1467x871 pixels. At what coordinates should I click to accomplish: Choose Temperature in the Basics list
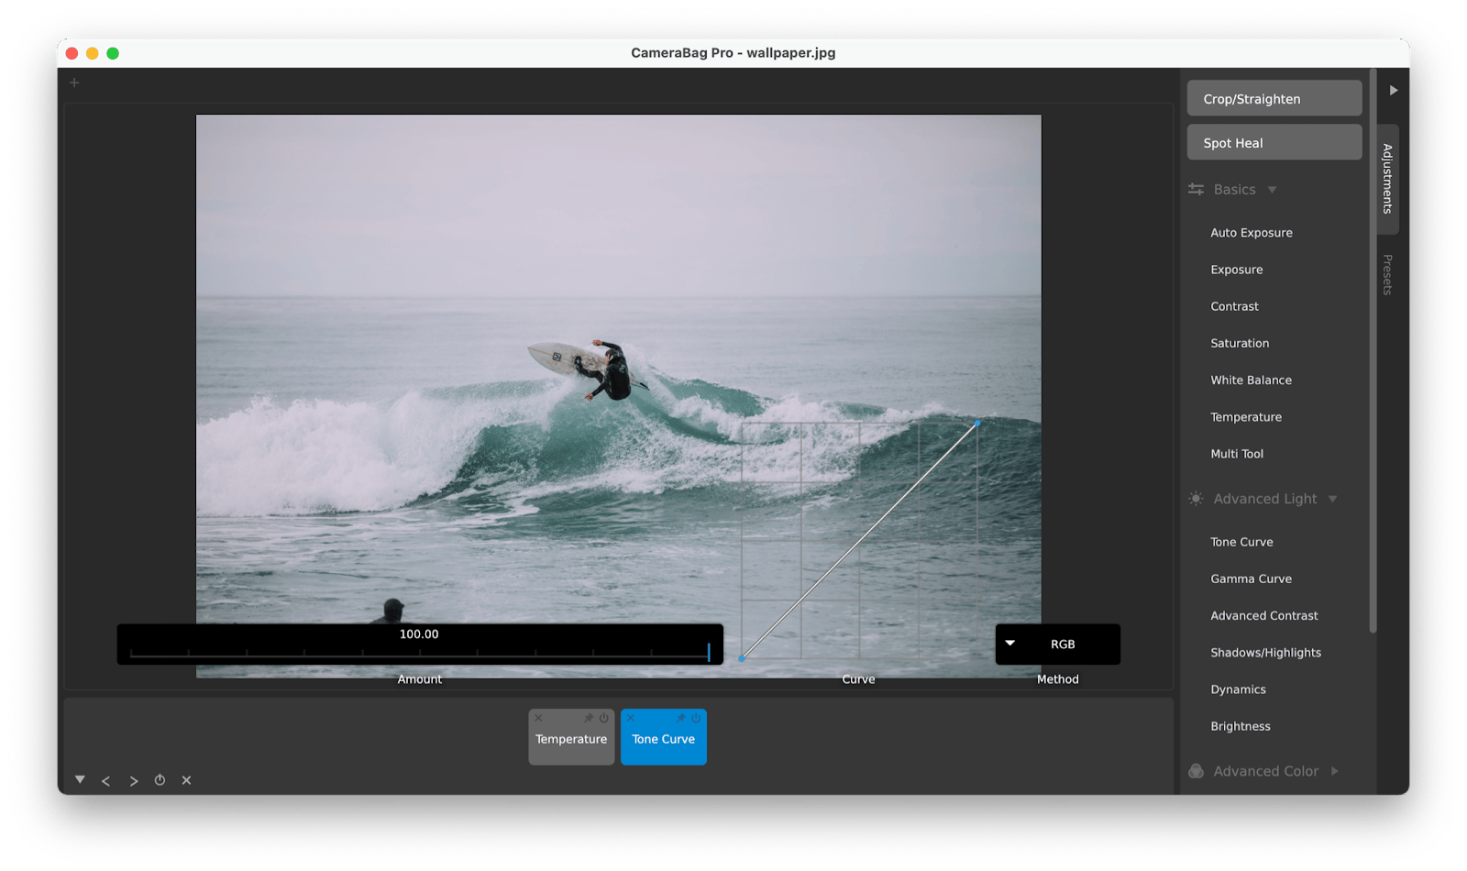pos(1246,417)
